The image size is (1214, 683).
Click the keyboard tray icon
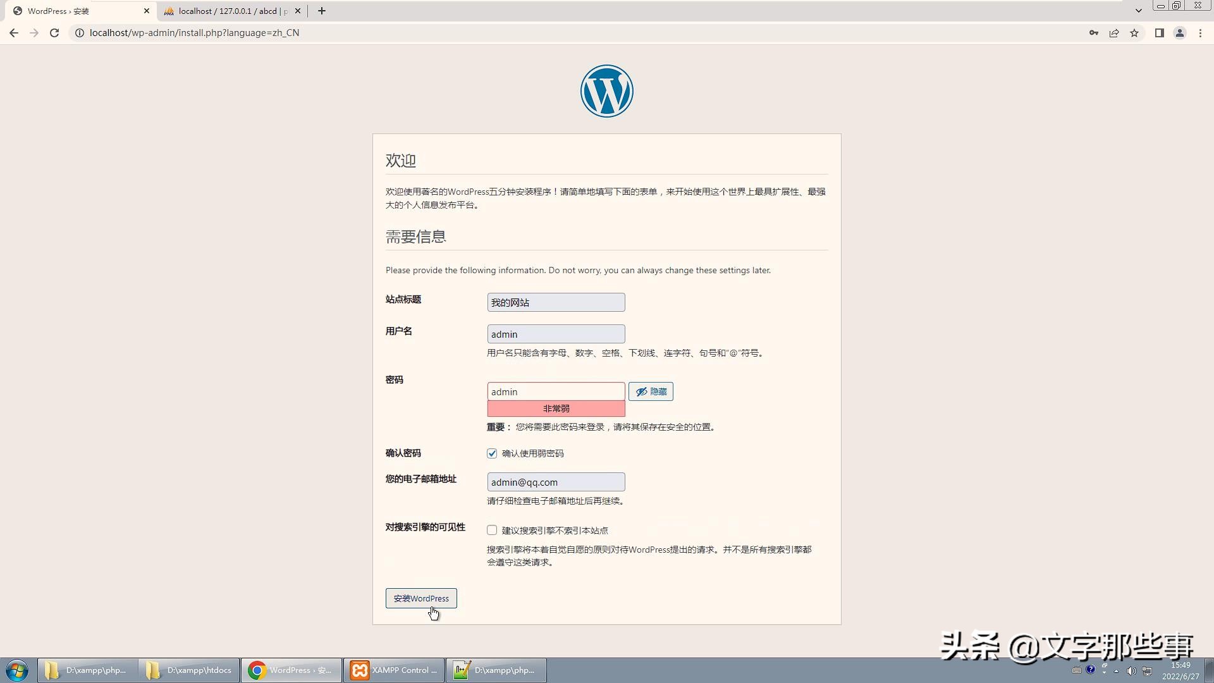tap(1077, 671)
